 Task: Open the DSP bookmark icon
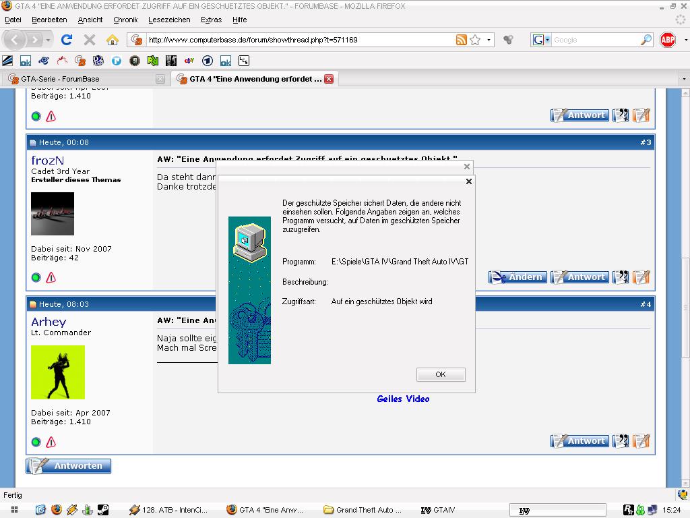click(x=98, y=61)
